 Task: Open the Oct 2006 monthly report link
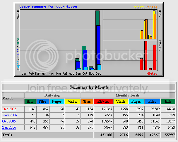click(9, 121)
